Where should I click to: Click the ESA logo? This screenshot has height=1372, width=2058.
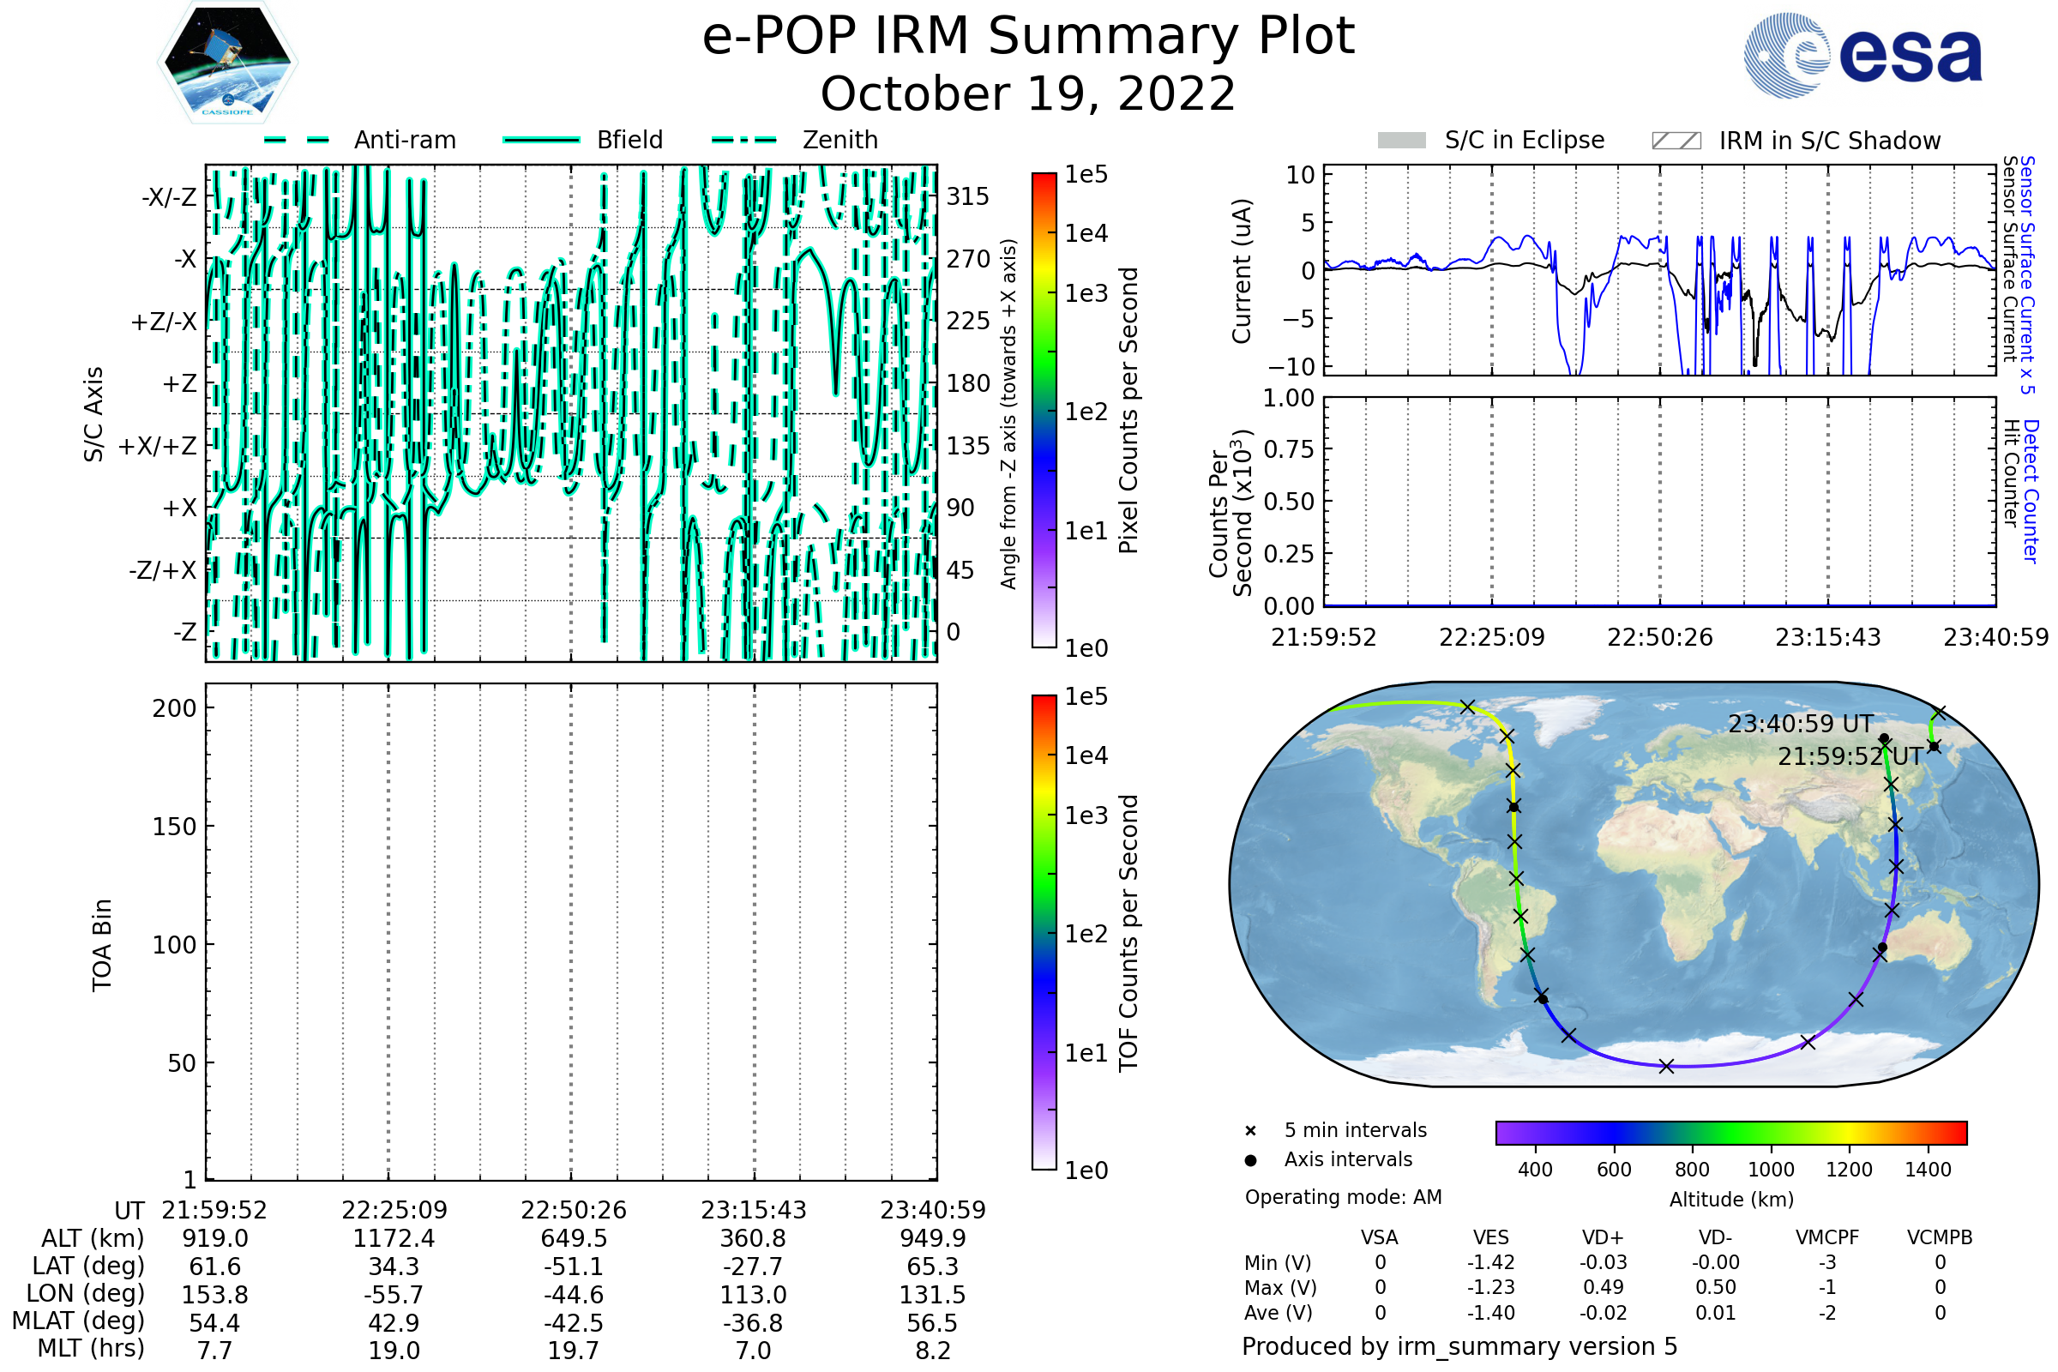1862,55
